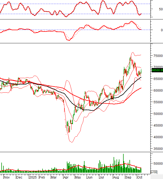Click the 35000 price axis label
Screen dimensions: 163x179
[x=157, y=149]
